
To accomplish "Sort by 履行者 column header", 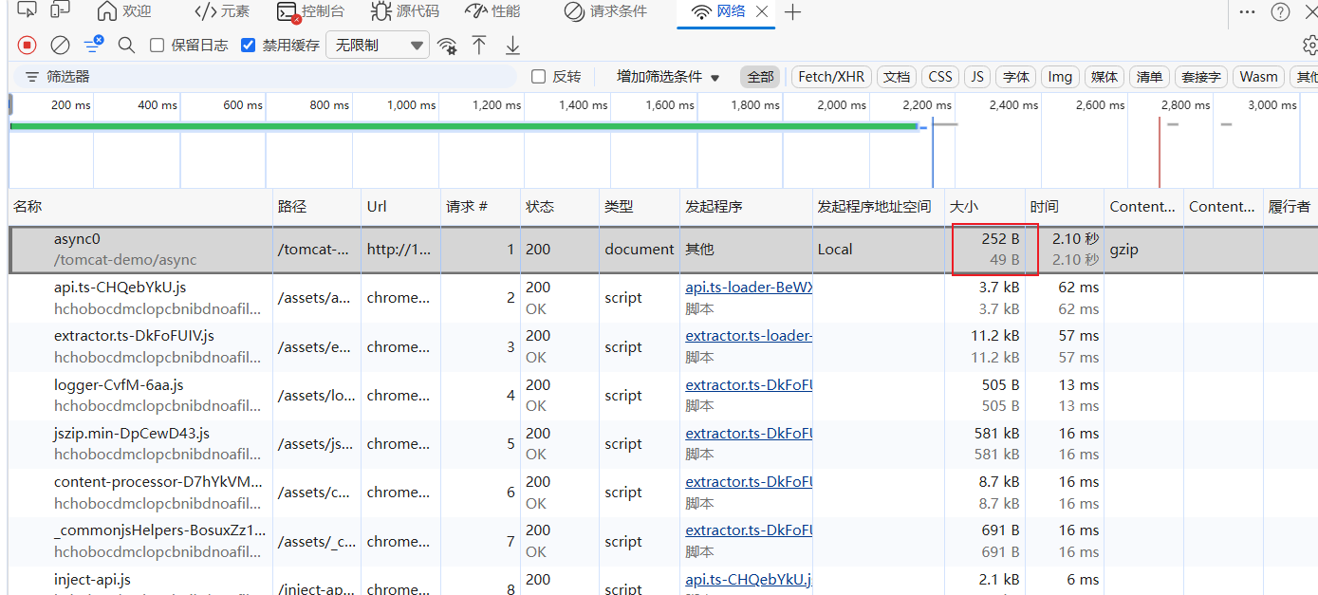I will (x=1290, y=206).
